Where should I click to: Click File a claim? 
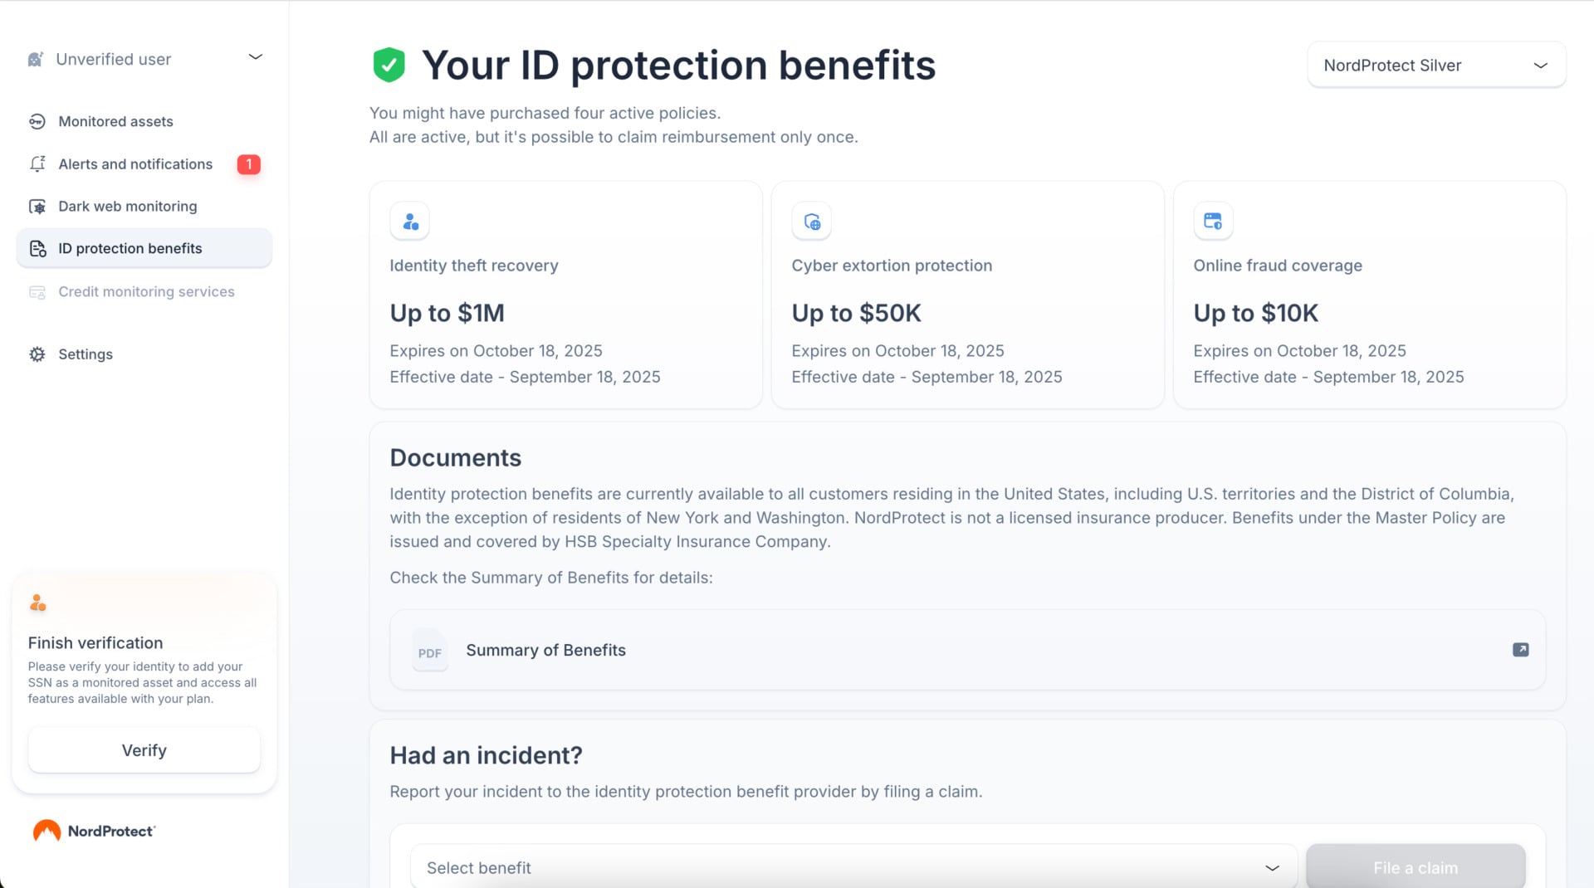[1416, 866]
